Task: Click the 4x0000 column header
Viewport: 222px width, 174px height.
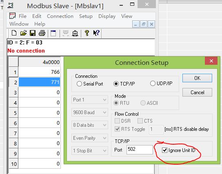Action: pos(39,62)
